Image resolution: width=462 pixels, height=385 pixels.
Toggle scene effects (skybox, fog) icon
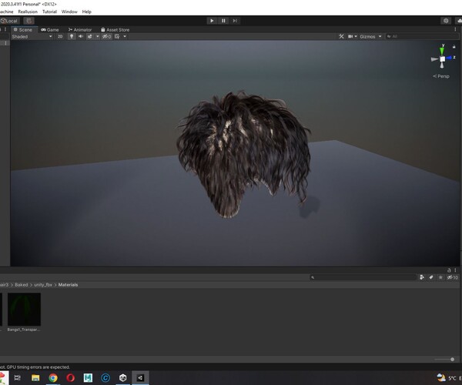click(90, 36)
